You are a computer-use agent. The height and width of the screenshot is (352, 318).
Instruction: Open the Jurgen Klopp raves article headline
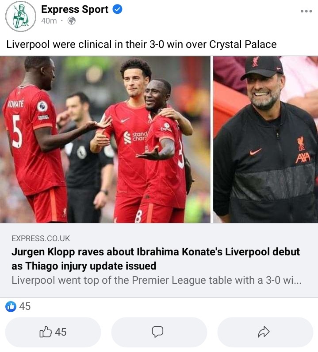[155, 259]
